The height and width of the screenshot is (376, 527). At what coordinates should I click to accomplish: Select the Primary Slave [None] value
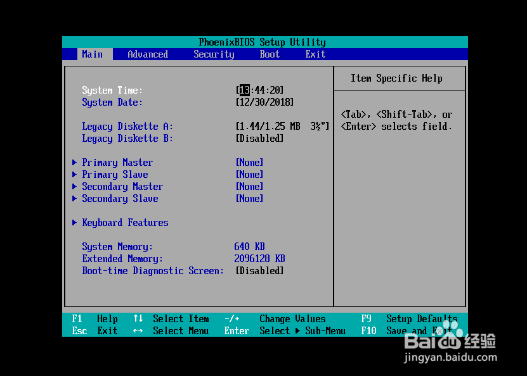(x=249, y=175)
